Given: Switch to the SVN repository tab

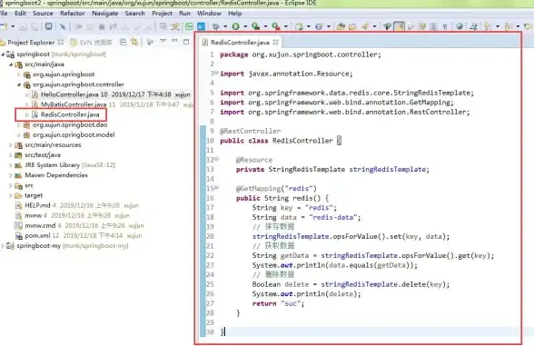Looking at the screenshot, I should [x=91, y=42].
